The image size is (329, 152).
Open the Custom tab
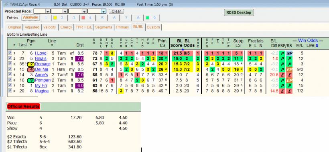tap(153, 27)
